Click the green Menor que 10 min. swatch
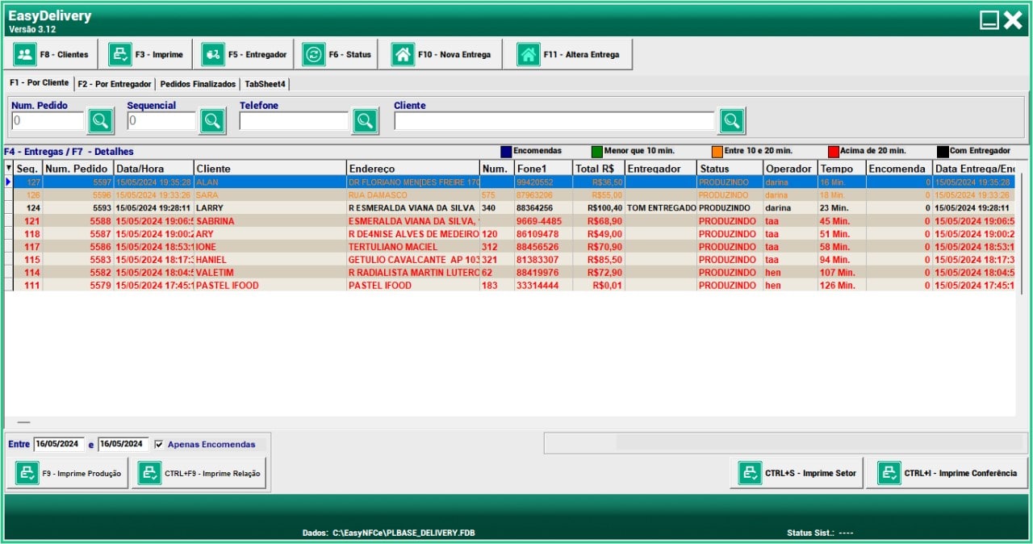 coord(597,151)
